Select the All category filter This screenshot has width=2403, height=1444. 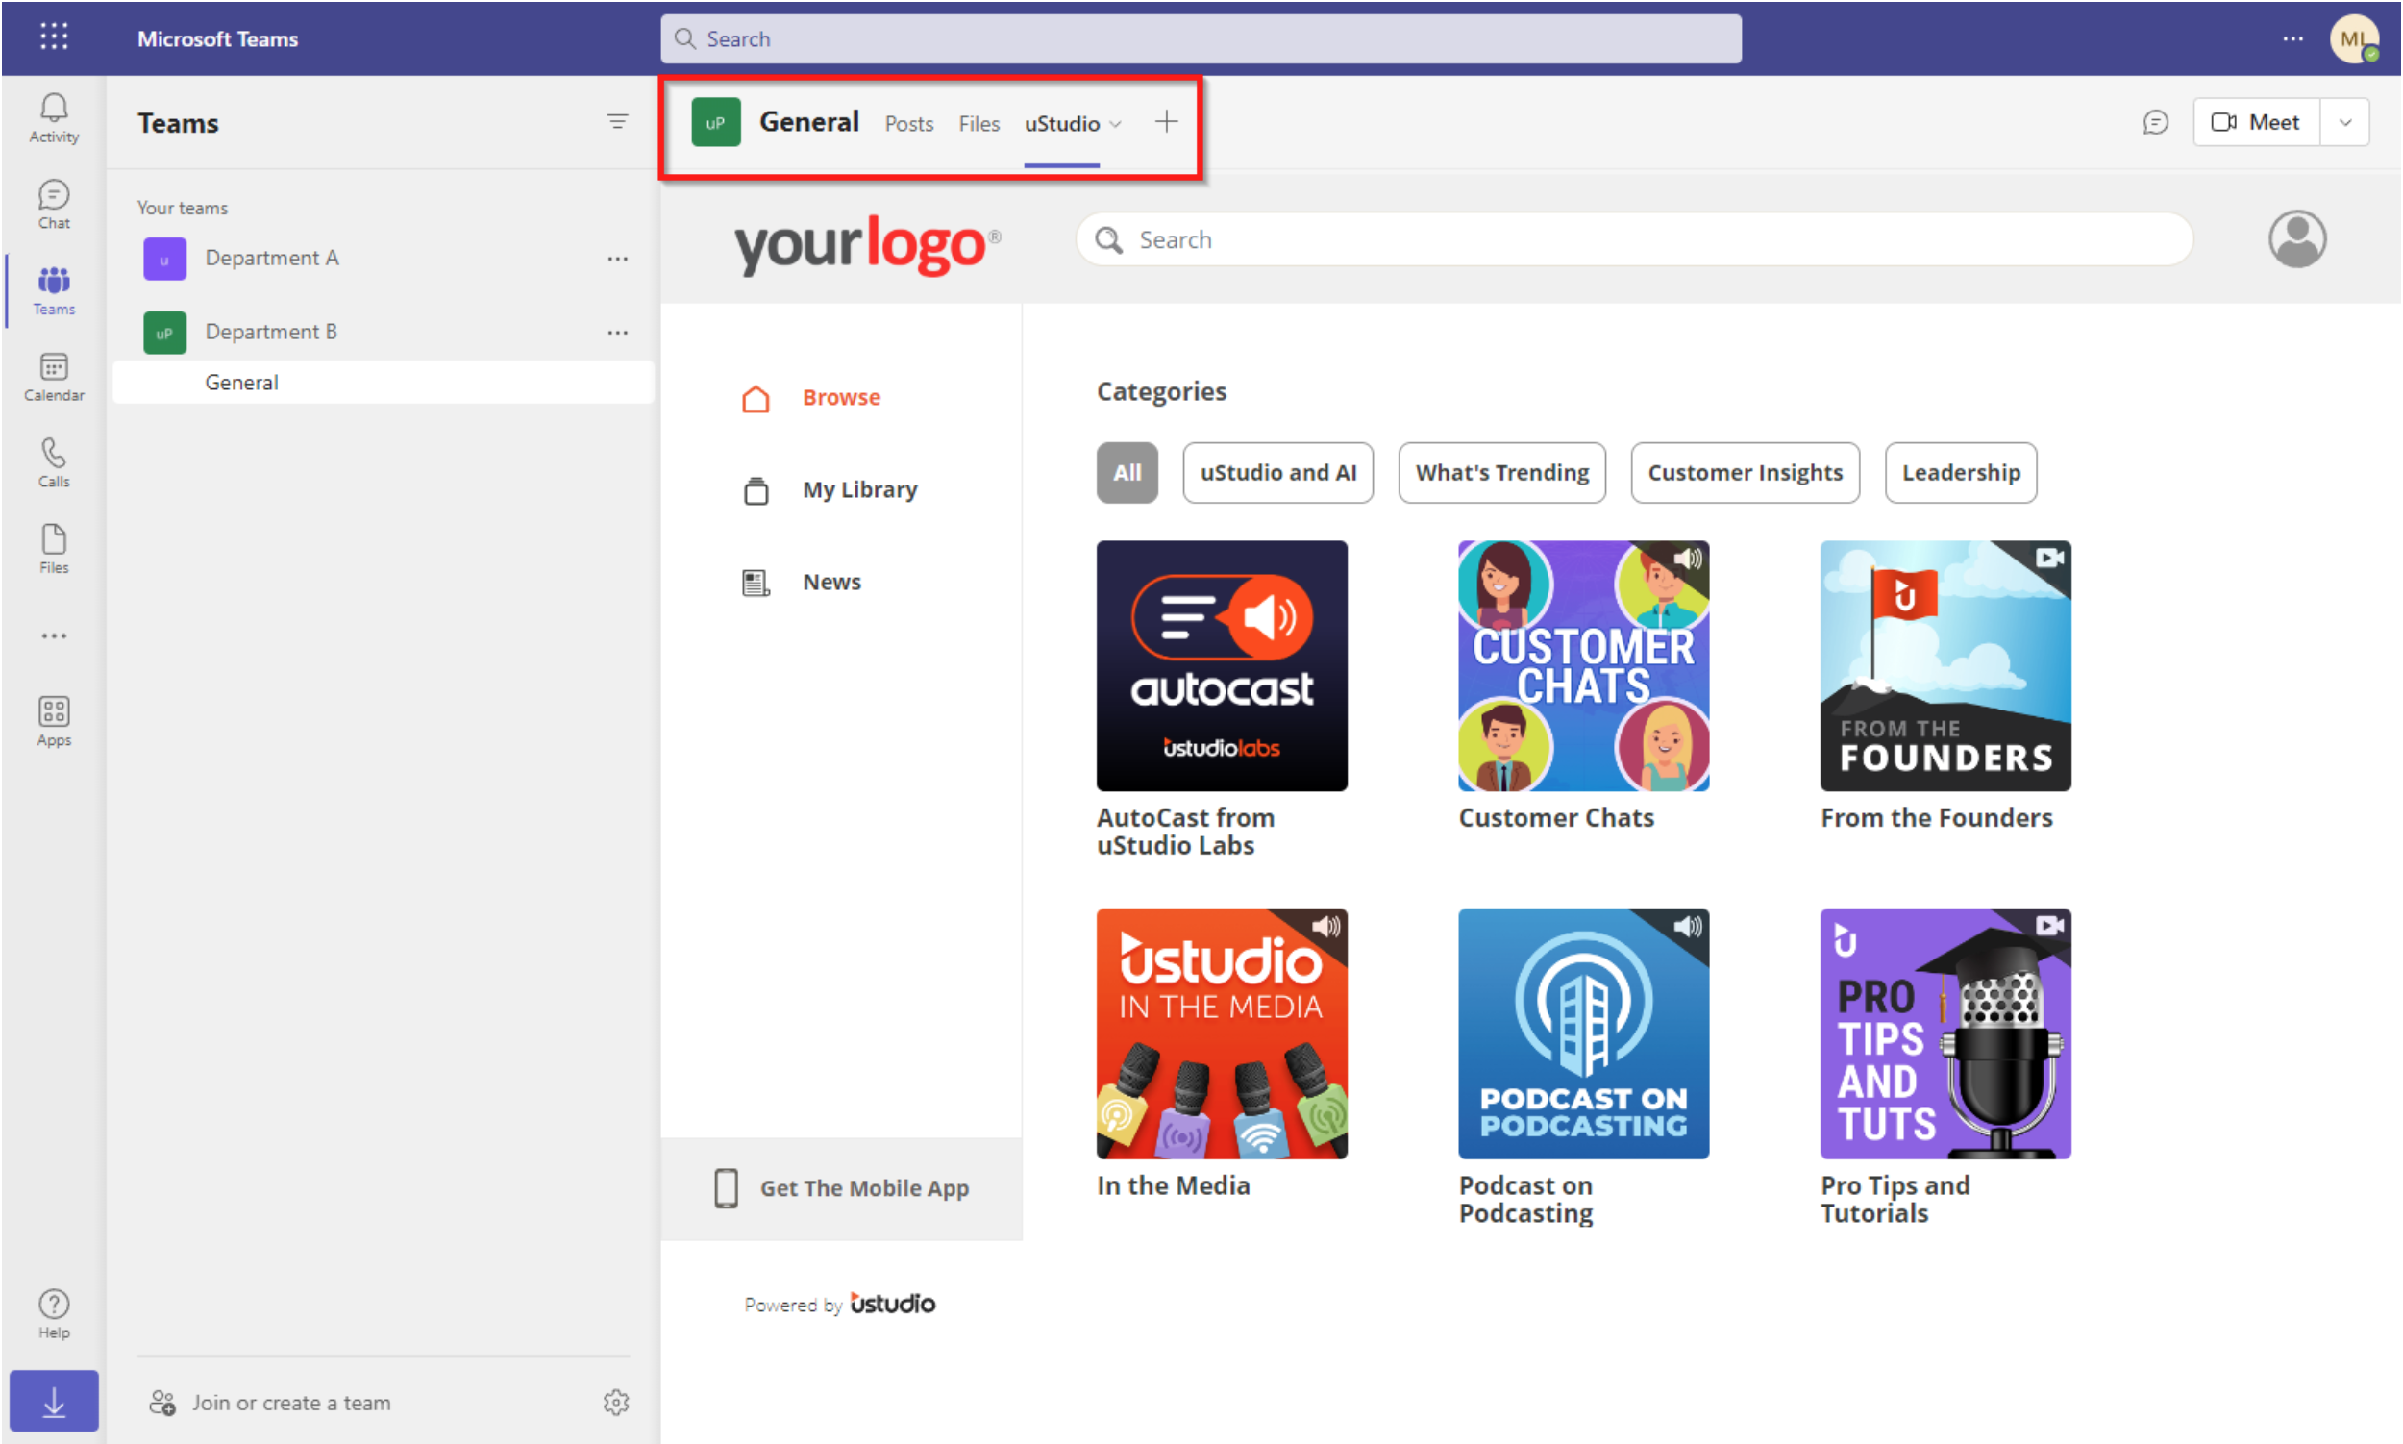tap(1127, 473)
